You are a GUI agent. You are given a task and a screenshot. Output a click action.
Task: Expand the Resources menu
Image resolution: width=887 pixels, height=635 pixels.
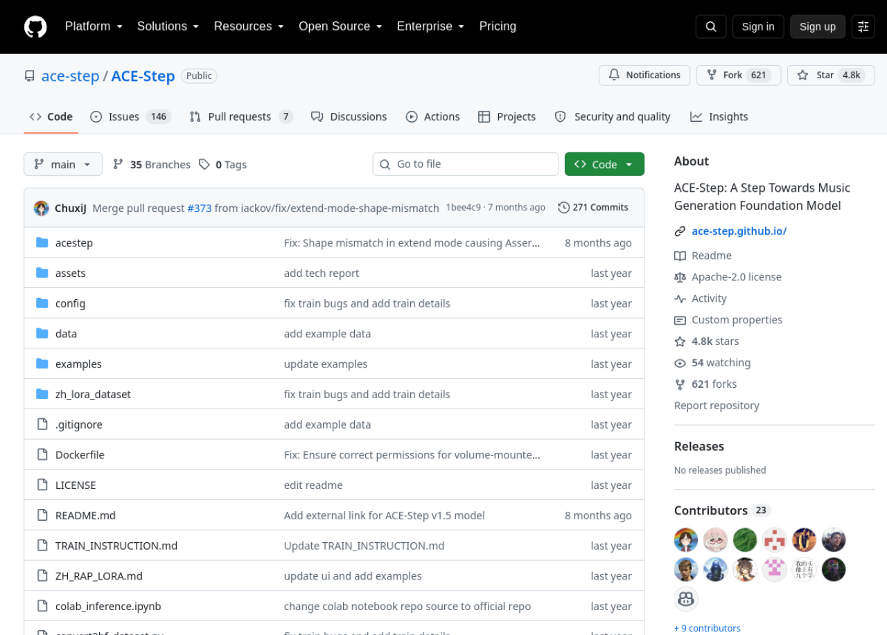(x=249, y=26)
